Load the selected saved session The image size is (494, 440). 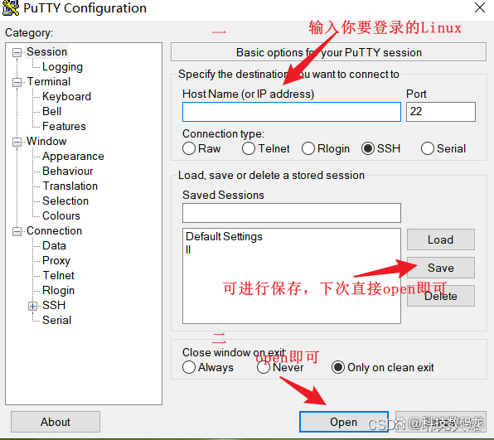tap(441, 239)
